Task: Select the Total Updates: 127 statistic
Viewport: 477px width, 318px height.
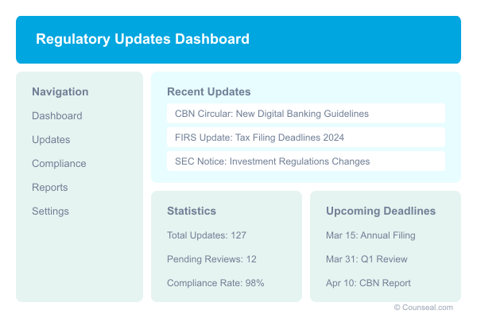Action: pos(207,235)
